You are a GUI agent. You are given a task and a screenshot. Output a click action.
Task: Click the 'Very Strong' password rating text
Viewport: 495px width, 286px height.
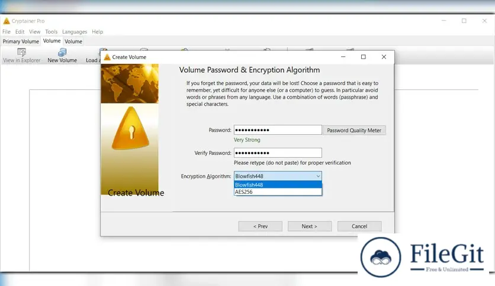(247, 140)
